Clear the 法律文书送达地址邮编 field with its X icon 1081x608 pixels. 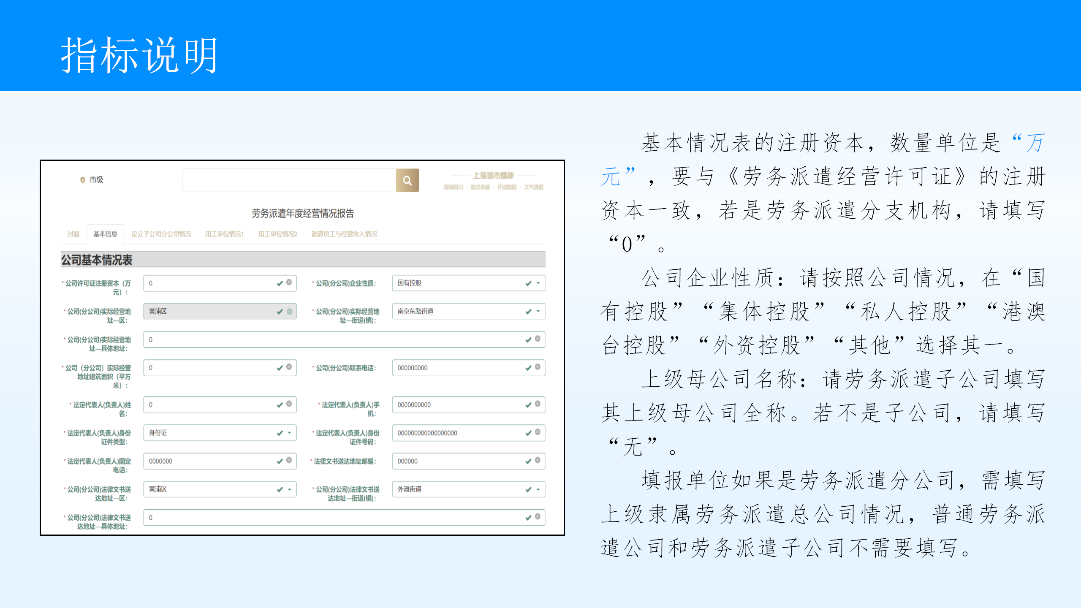point(538,460)
